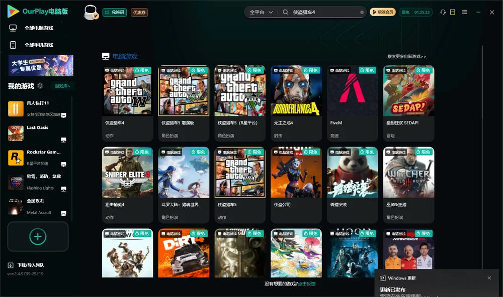Clear the search box text
The height and width of the screenshot is (297, 503).
[x=362, y=13]
